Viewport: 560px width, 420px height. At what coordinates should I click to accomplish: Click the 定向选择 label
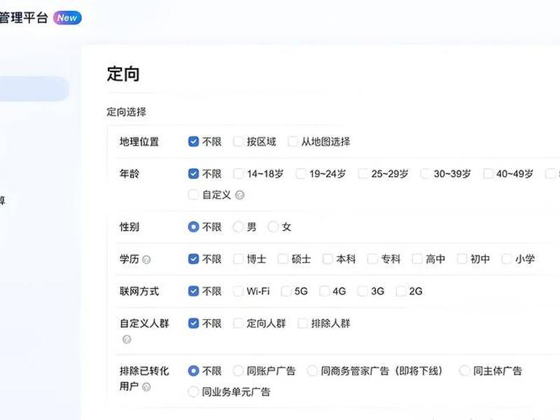pos(126,112)
